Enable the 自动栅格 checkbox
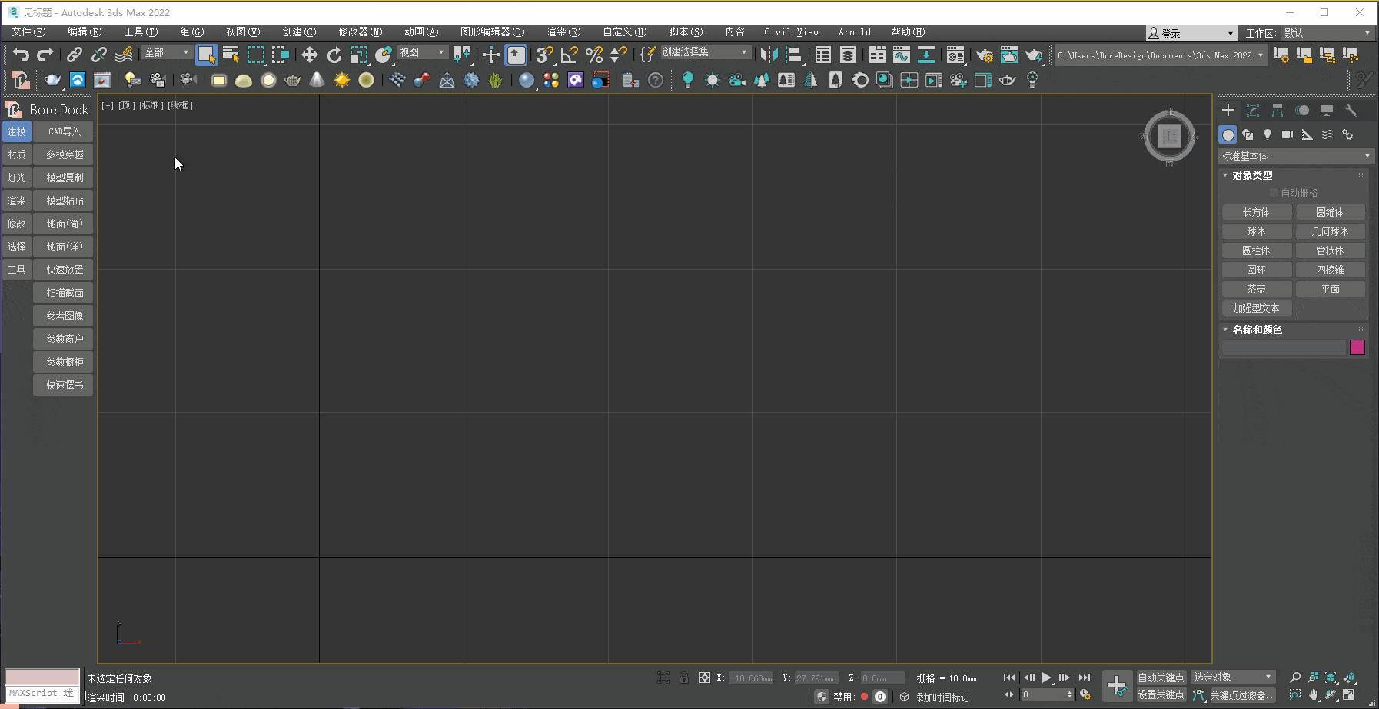1379x709 pixels. pos(1274,193)
